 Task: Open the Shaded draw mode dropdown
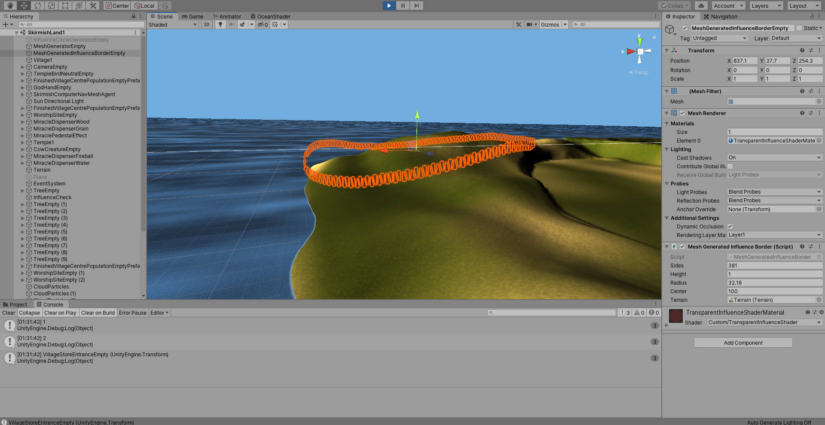173,24
